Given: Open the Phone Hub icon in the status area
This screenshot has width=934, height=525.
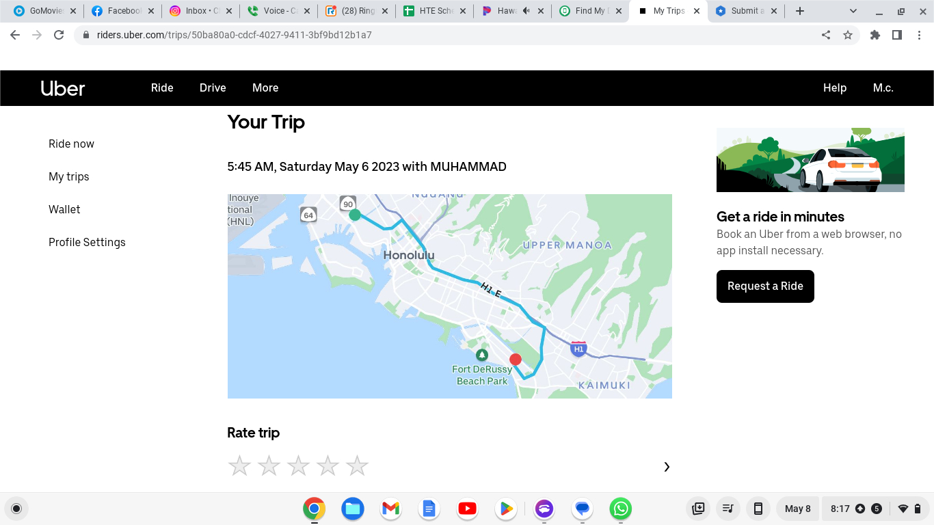Looking at the screenshot, I should click(758, 509).
